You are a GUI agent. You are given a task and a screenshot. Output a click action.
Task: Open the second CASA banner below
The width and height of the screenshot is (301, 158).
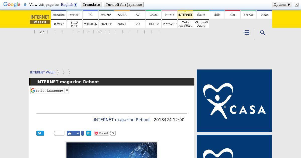point(234,146)
